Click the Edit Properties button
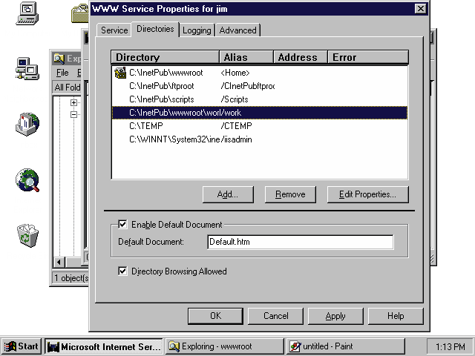This screenshot has height=356, width=475. (368, 194)
